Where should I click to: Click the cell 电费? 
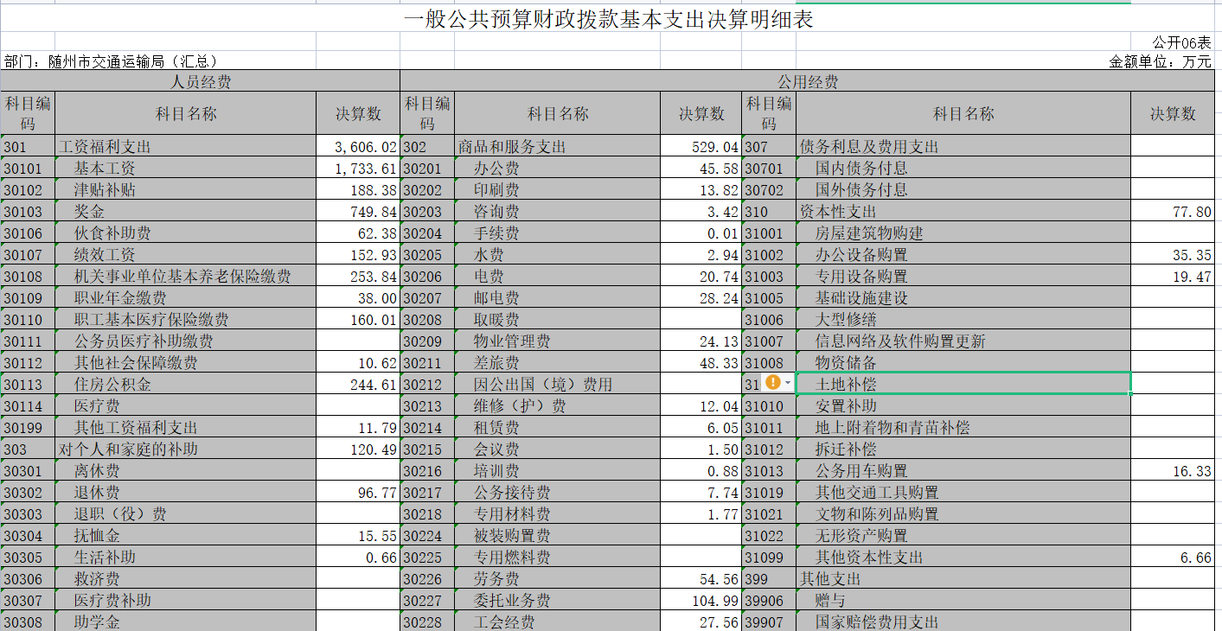pos(557,277)
